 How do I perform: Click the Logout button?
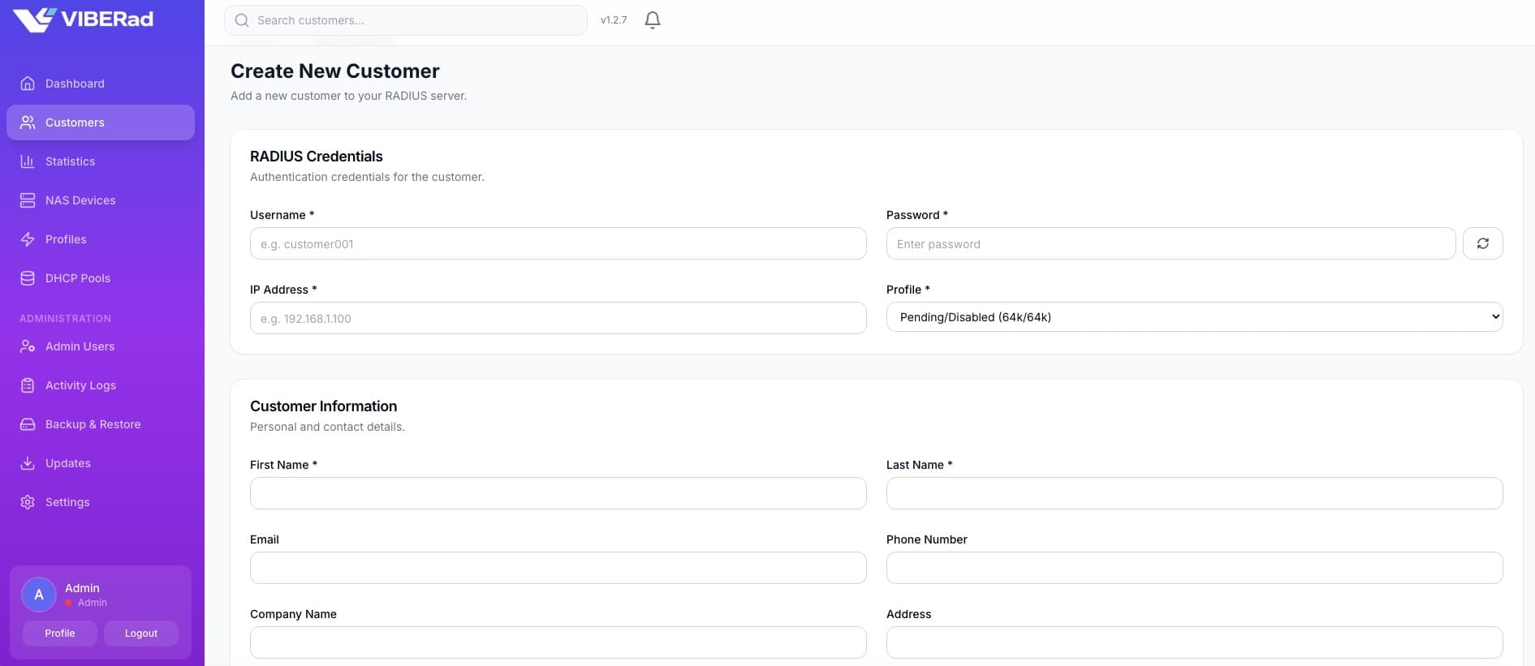(x=141, y=634)
